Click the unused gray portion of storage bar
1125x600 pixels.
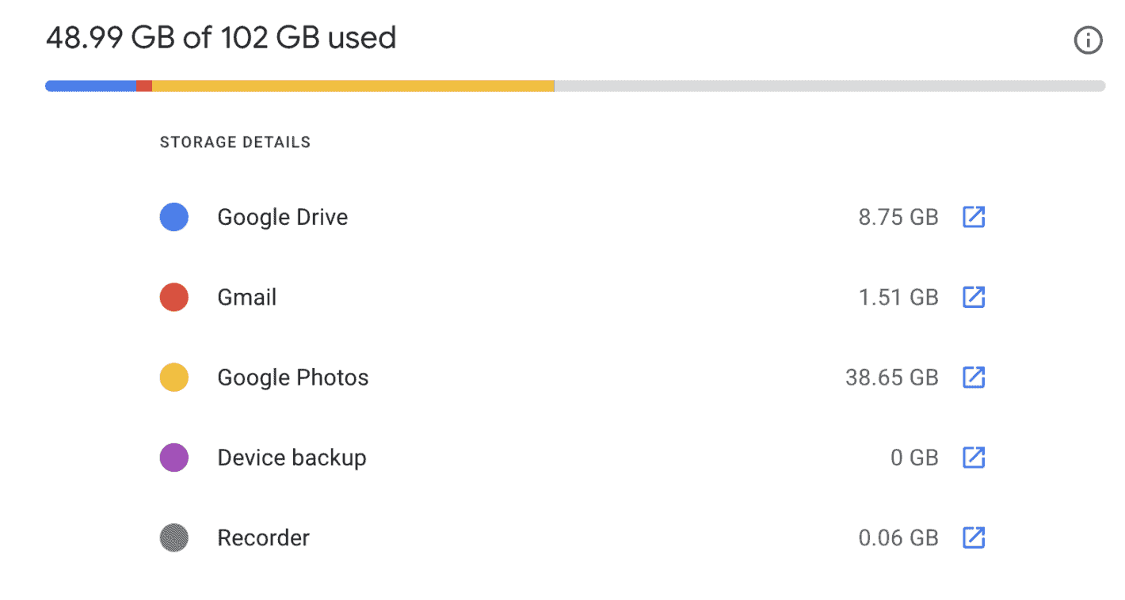point(828,85)
